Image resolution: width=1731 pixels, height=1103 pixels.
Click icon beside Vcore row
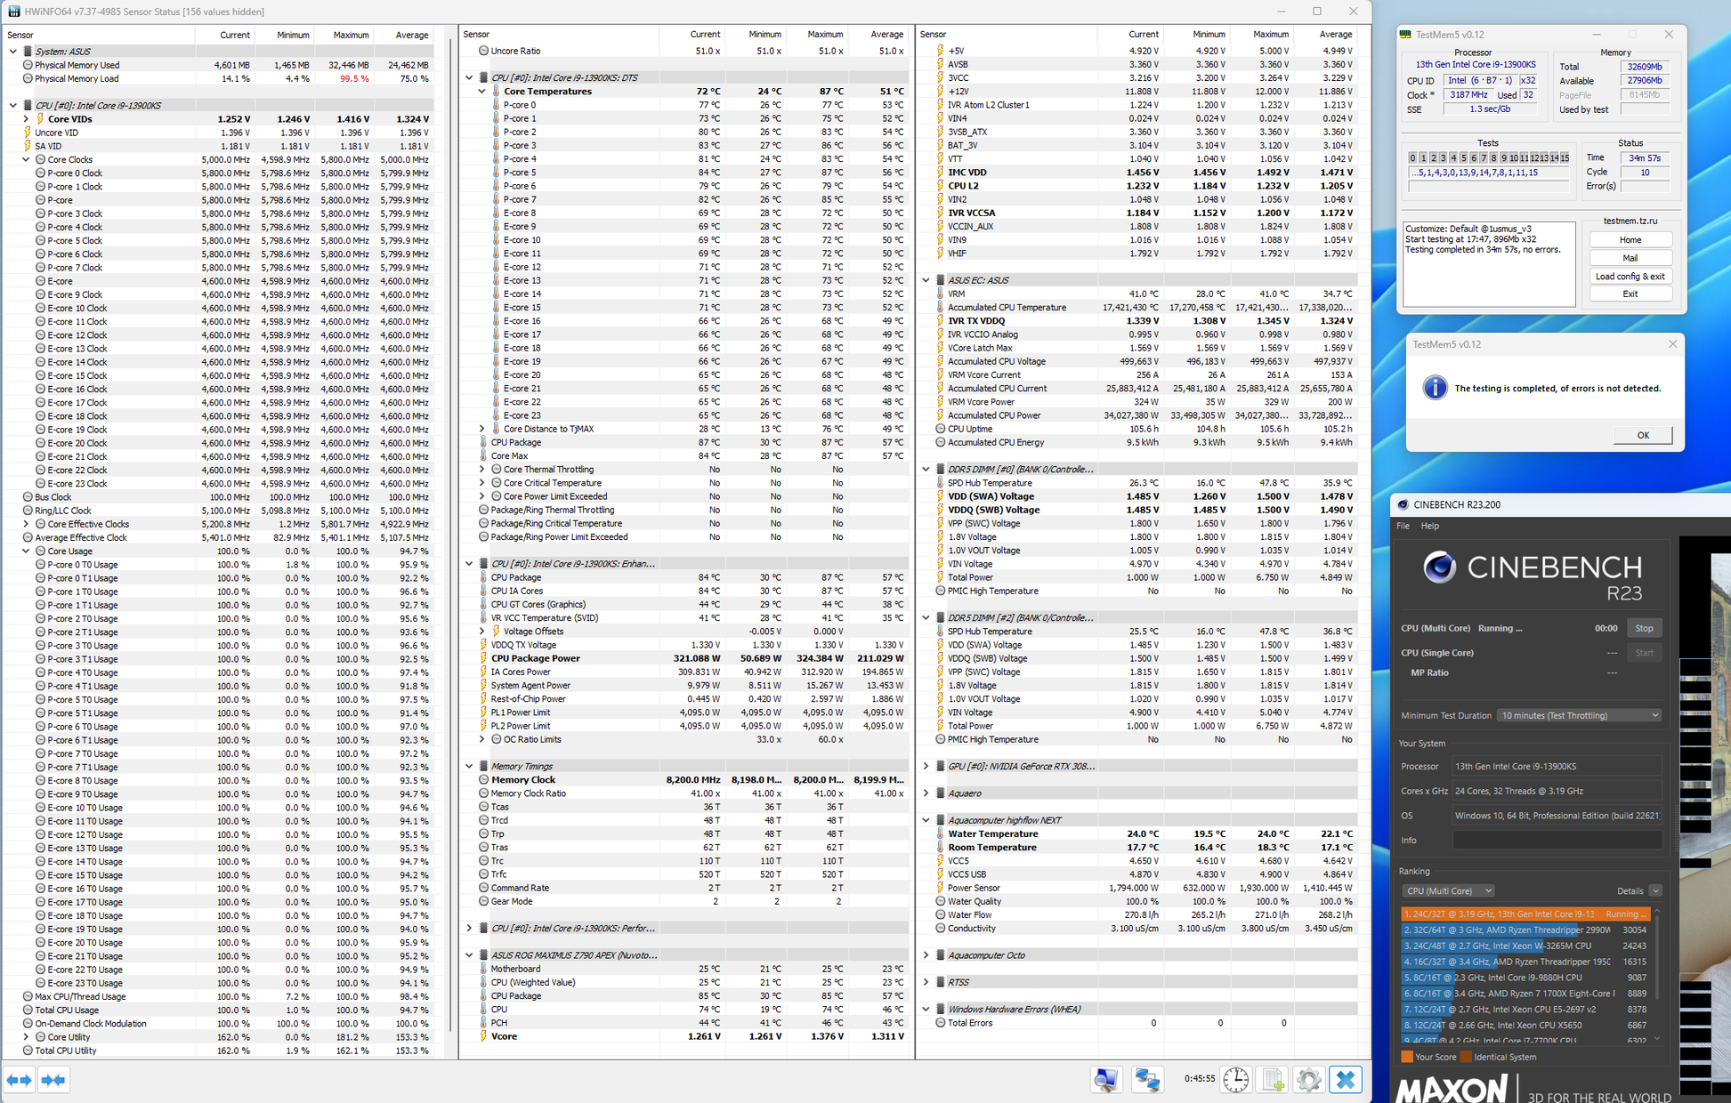point(484,1036)
